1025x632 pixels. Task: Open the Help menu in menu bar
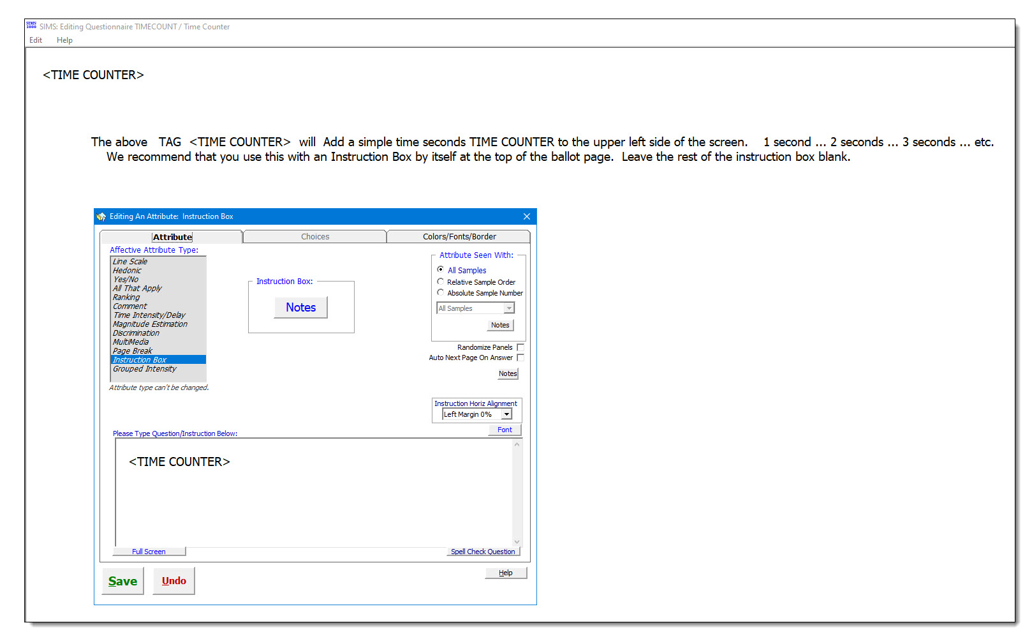pyautogui.click(x=64, y=40)
